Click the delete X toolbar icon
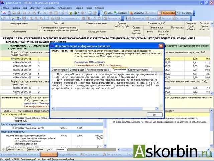214x161 pixels. tap(45, 13)
